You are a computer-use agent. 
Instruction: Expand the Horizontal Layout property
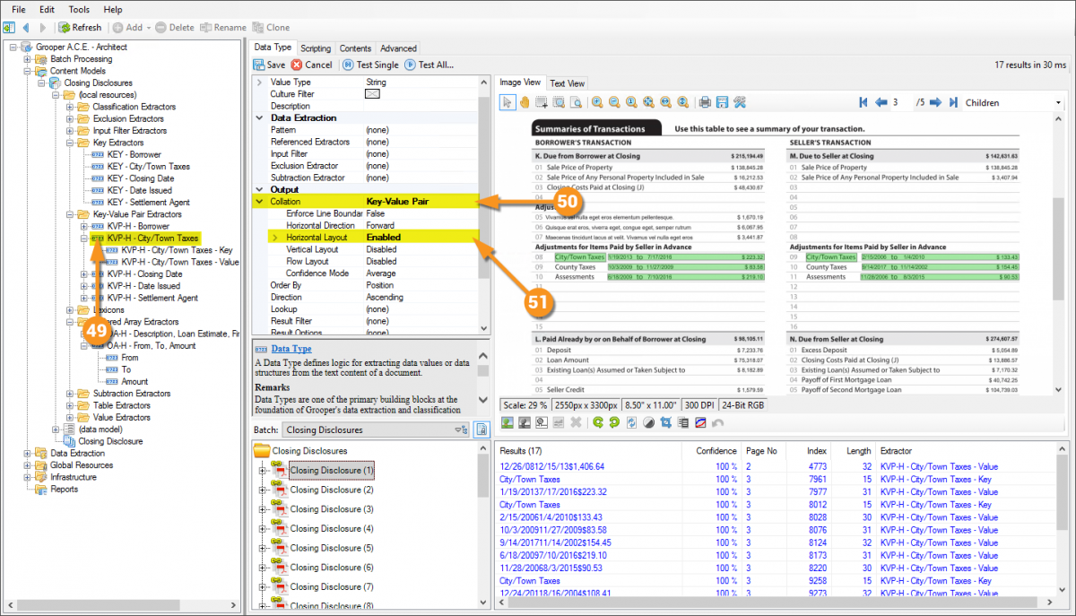tap(275, 238)
